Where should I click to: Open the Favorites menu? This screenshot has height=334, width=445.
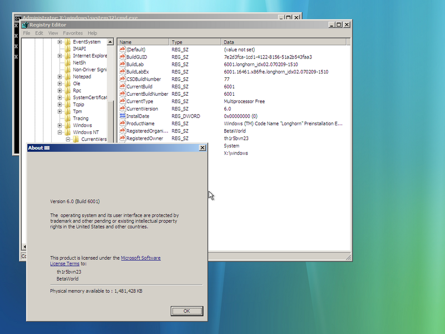[x=72, y=33]
